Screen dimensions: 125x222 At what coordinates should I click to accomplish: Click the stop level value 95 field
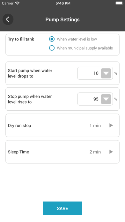[95, 99]
